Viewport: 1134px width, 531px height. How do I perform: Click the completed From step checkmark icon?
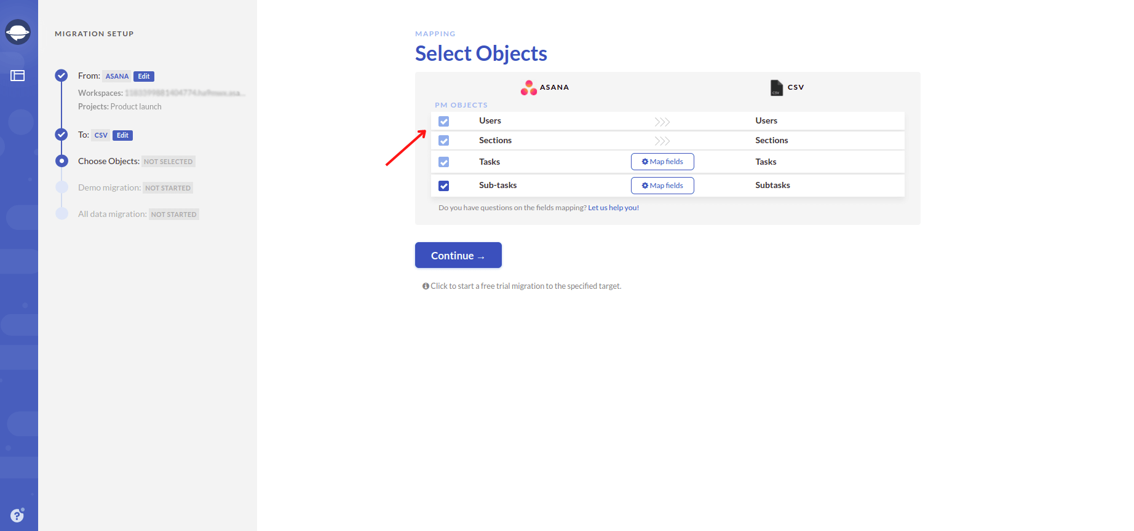point(61,76)
